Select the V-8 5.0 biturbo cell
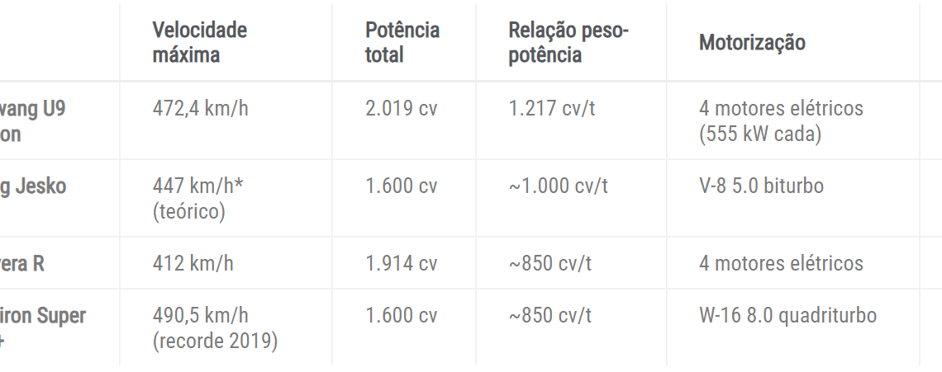 click(761, 186)
